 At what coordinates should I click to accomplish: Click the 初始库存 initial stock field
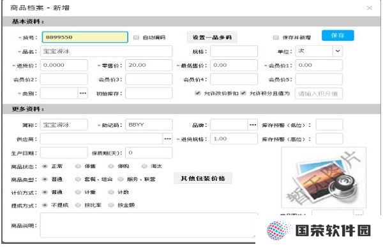(149, 94)
